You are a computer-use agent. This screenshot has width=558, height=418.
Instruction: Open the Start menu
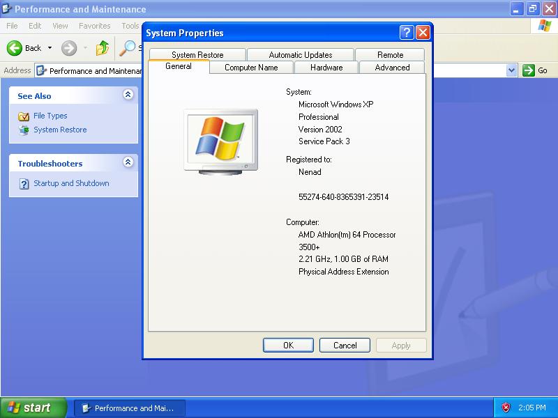click(33, 408)
